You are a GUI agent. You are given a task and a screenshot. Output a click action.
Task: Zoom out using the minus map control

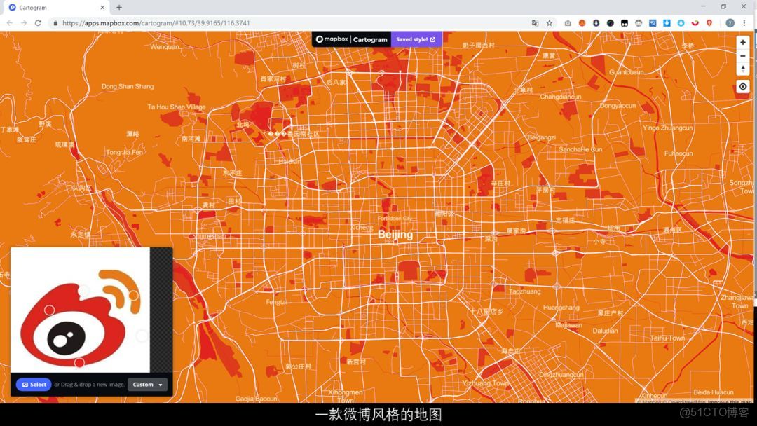tap(743, 56)
